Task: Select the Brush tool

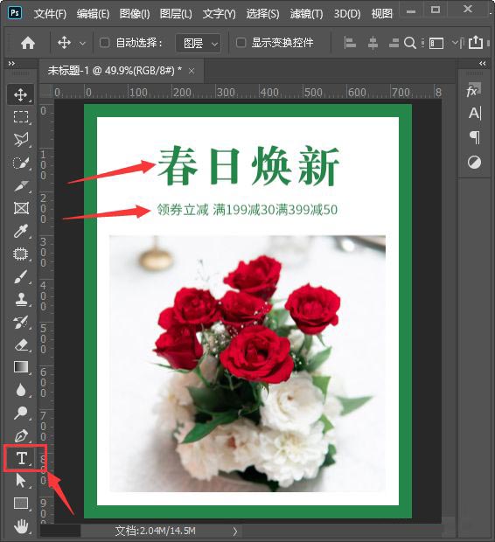Action: (x=21, y=276)
